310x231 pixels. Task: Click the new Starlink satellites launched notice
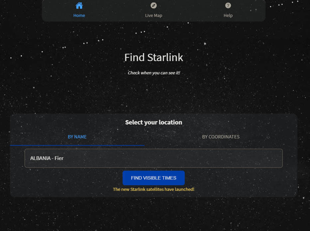[154, 189]
